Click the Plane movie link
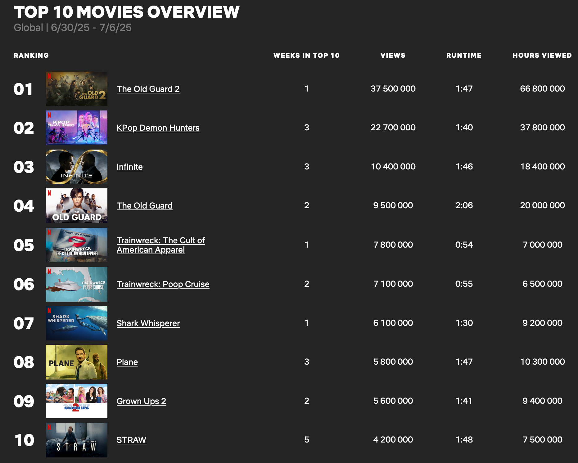 pos(127,362)
